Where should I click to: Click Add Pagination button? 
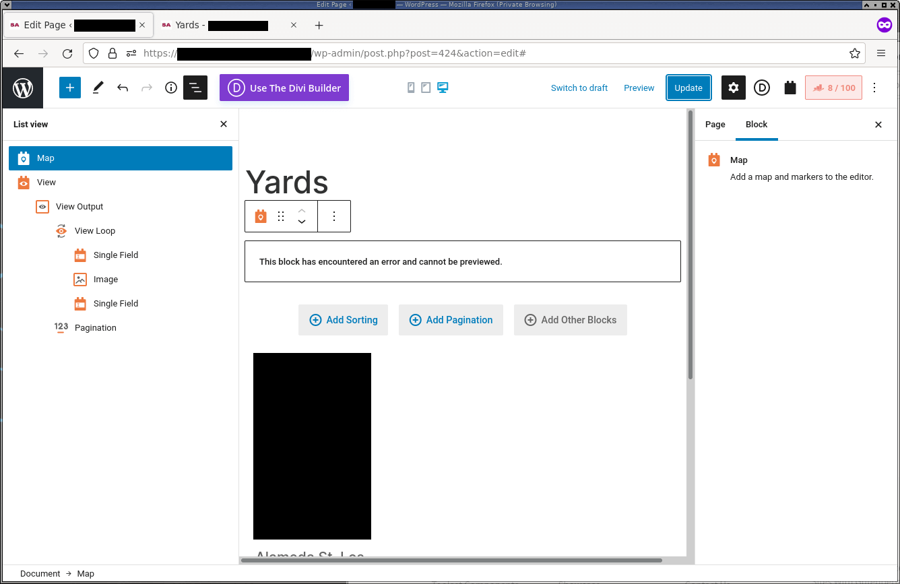(x=451, y=320)
